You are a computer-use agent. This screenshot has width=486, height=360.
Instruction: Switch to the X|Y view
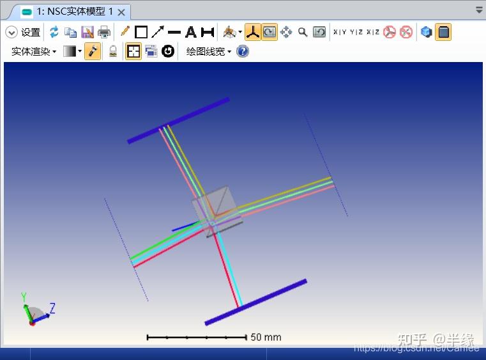340,32
